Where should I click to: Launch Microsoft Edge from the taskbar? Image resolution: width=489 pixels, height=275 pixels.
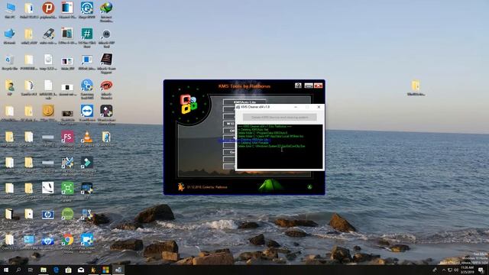(56, 270)
